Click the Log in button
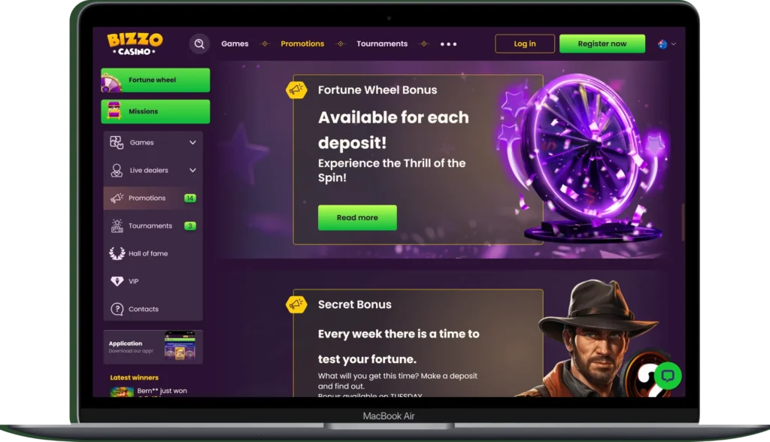 (x=524, y=44)
